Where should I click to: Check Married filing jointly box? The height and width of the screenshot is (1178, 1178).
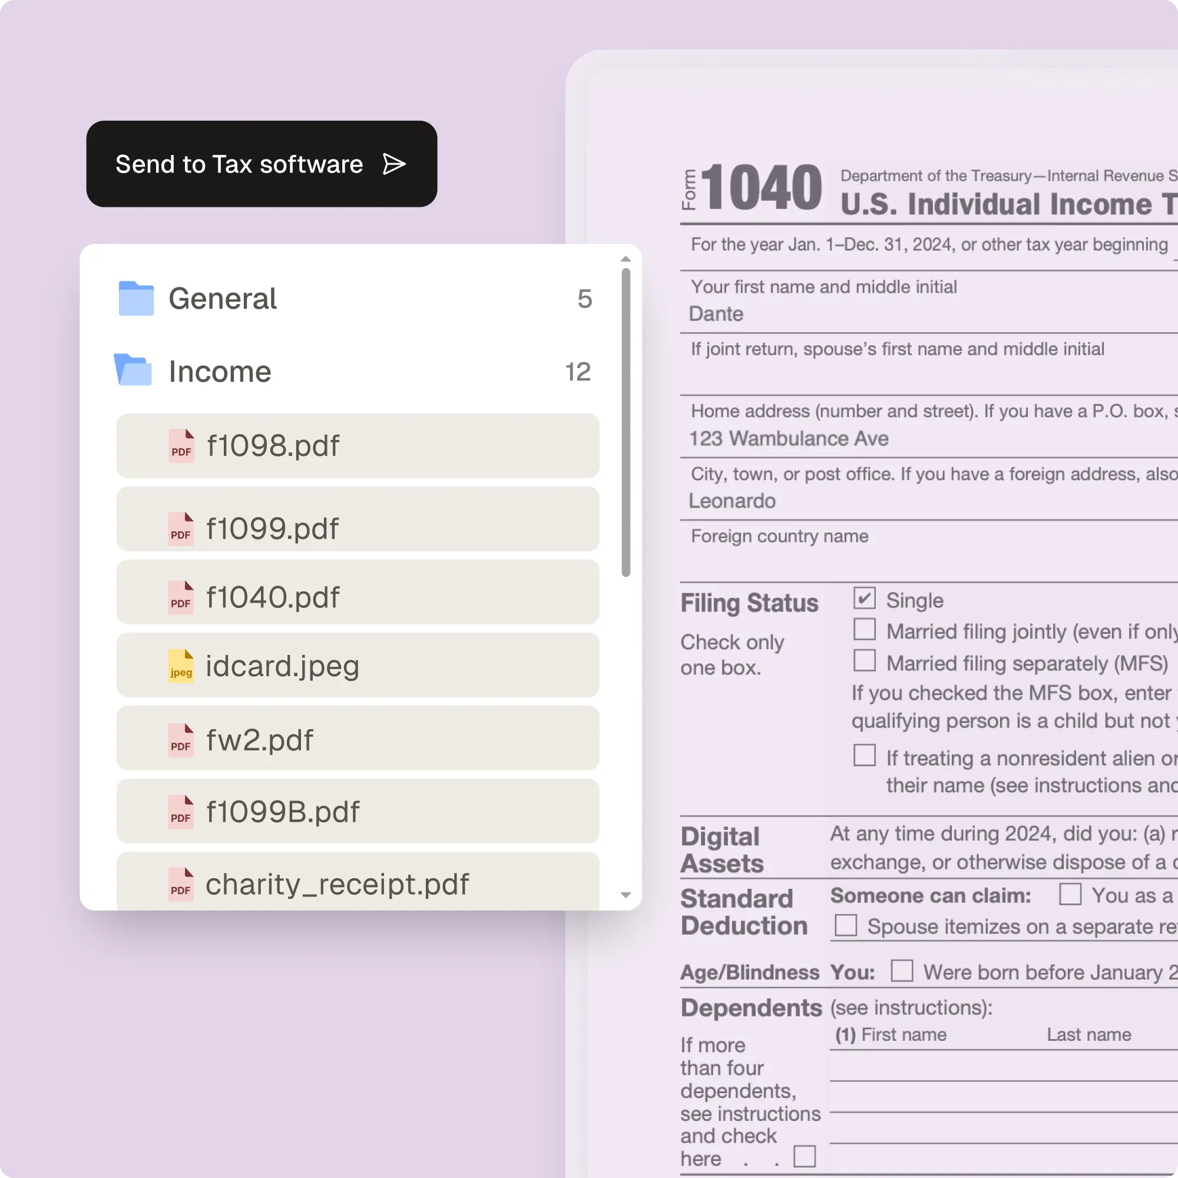(864, 630)
